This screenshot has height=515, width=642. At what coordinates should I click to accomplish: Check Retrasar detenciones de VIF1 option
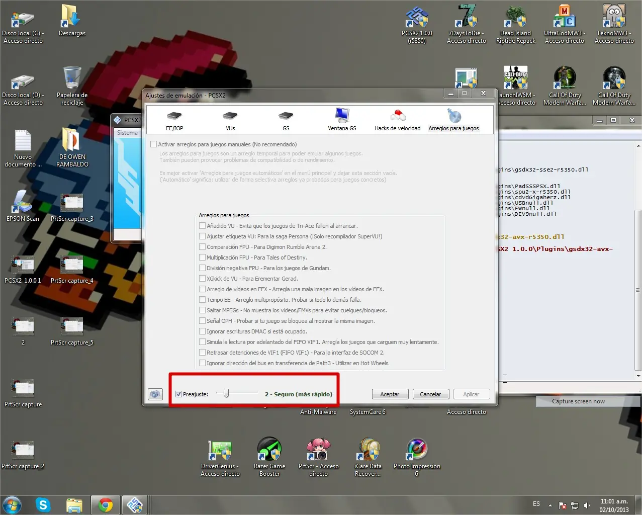202,353
